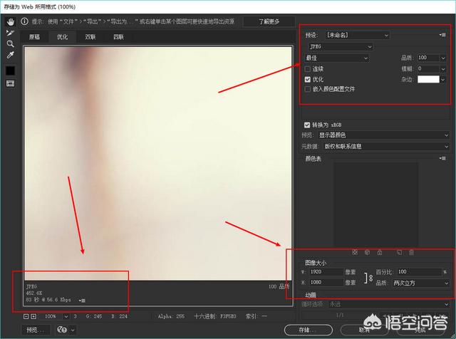
Task: Select the Slice Select tool
Action: point(10,33)
